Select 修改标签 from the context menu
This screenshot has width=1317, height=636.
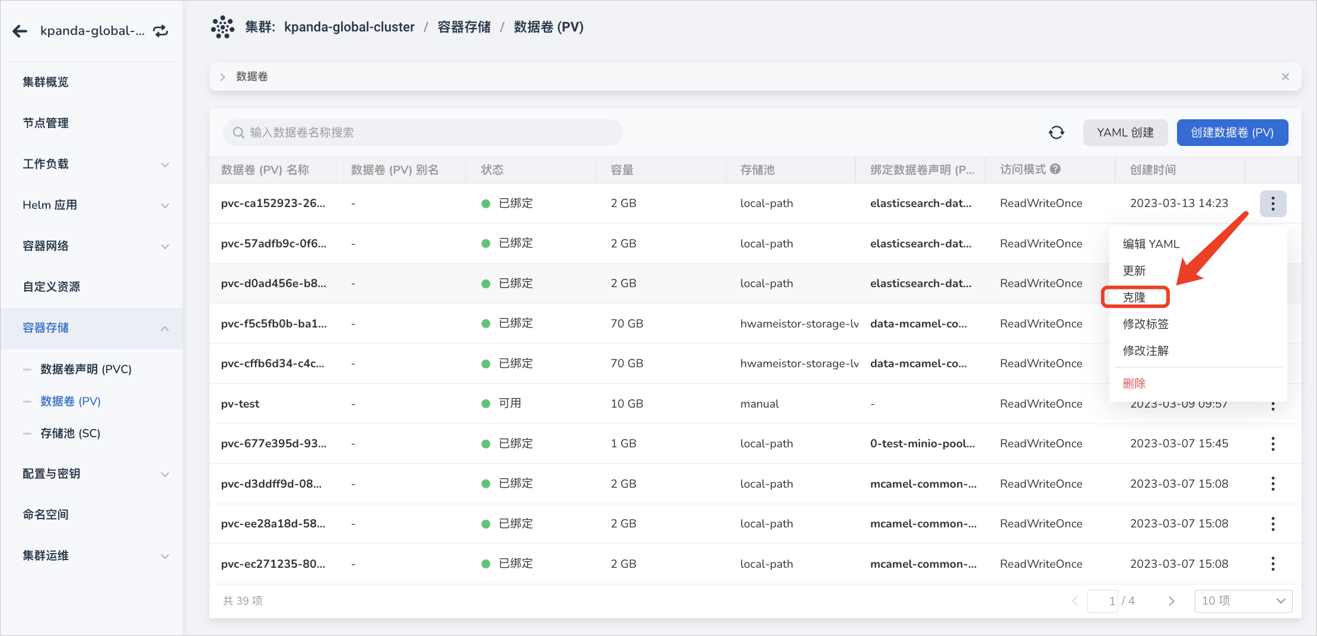1146,324
